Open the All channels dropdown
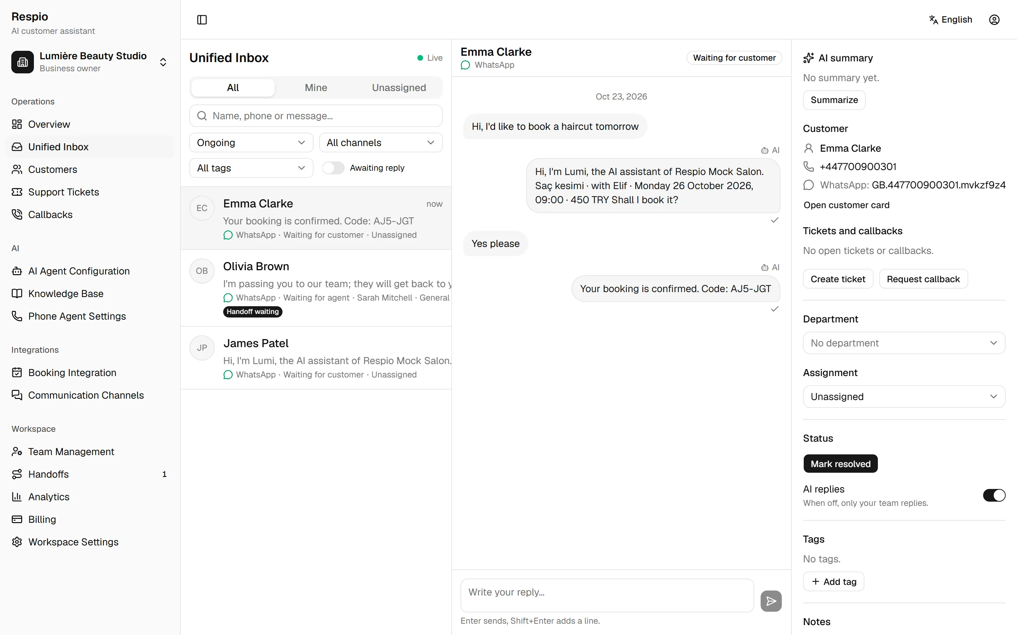The image size is (1017, 635). (381, 143)
